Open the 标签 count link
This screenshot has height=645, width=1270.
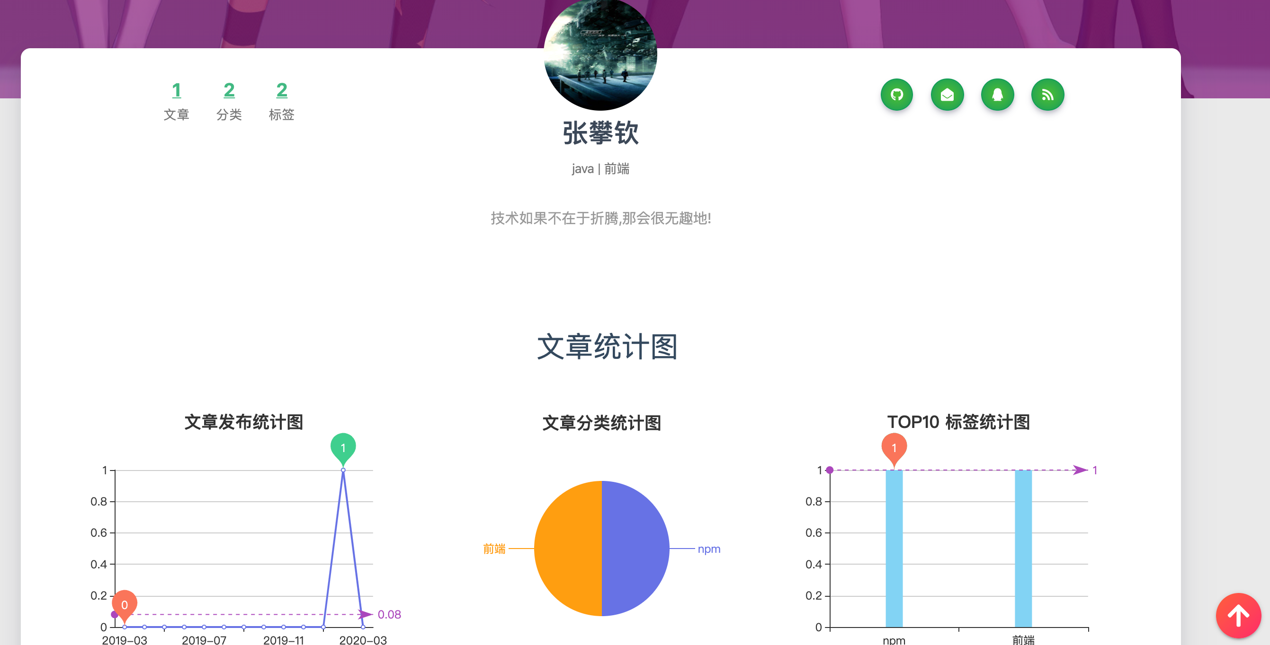(281, 91)
